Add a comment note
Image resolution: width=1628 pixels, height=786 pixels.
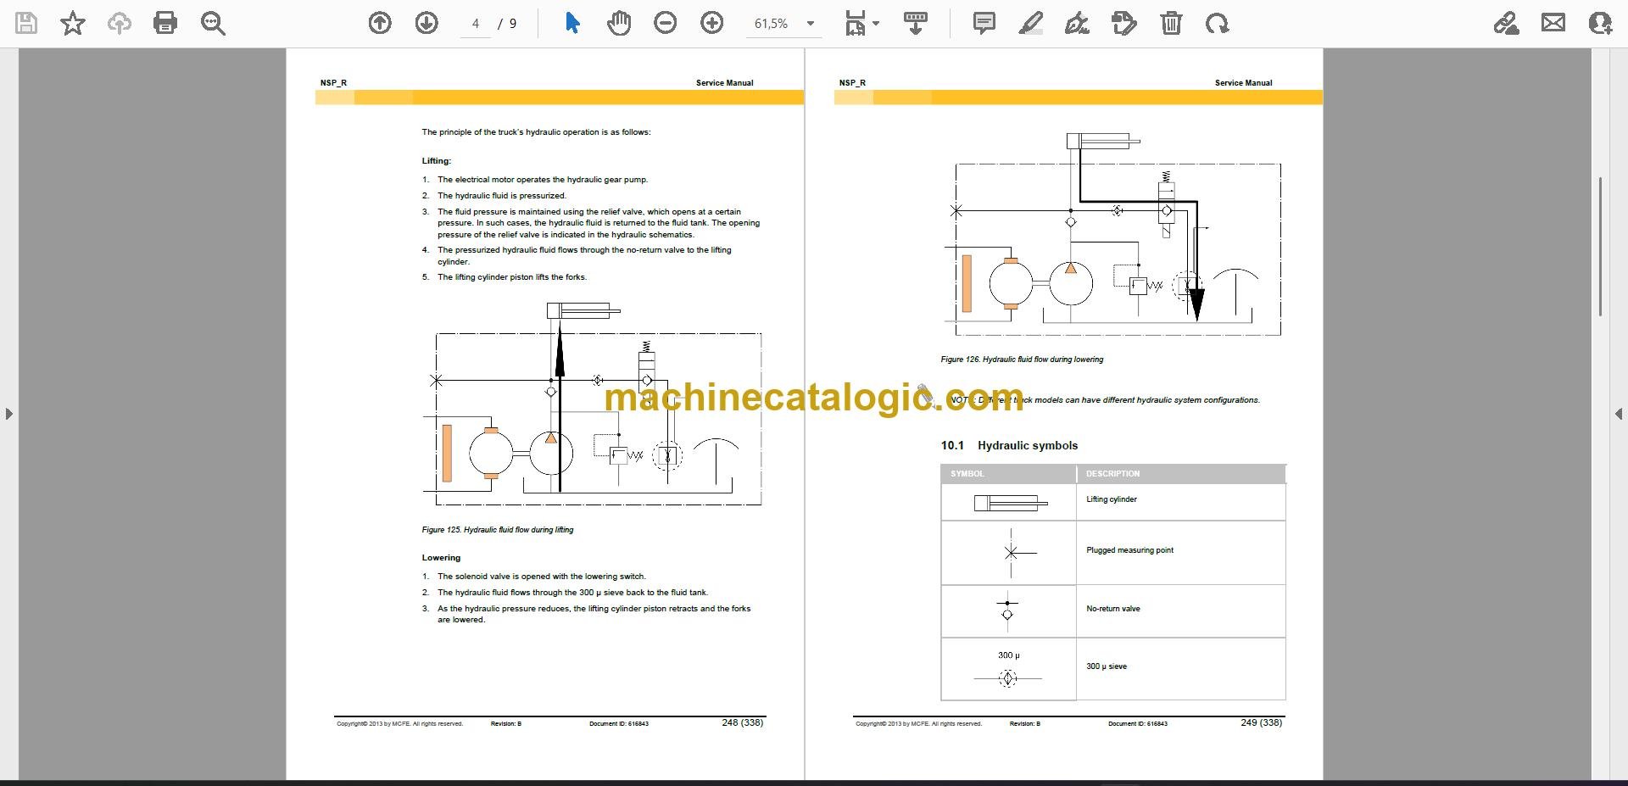tap(984, 23)
